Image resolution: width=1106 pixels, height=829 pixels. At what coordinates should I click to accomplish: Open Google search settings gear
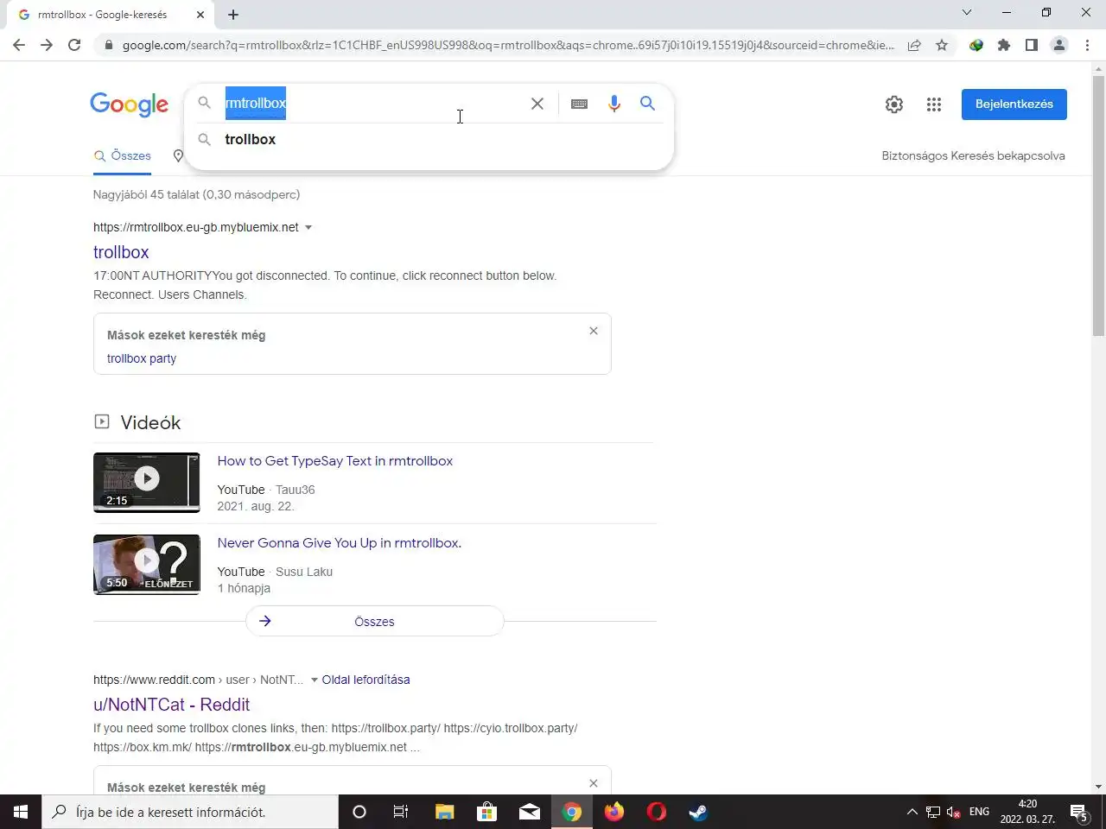pyautogui.click(x=894, y=104)
